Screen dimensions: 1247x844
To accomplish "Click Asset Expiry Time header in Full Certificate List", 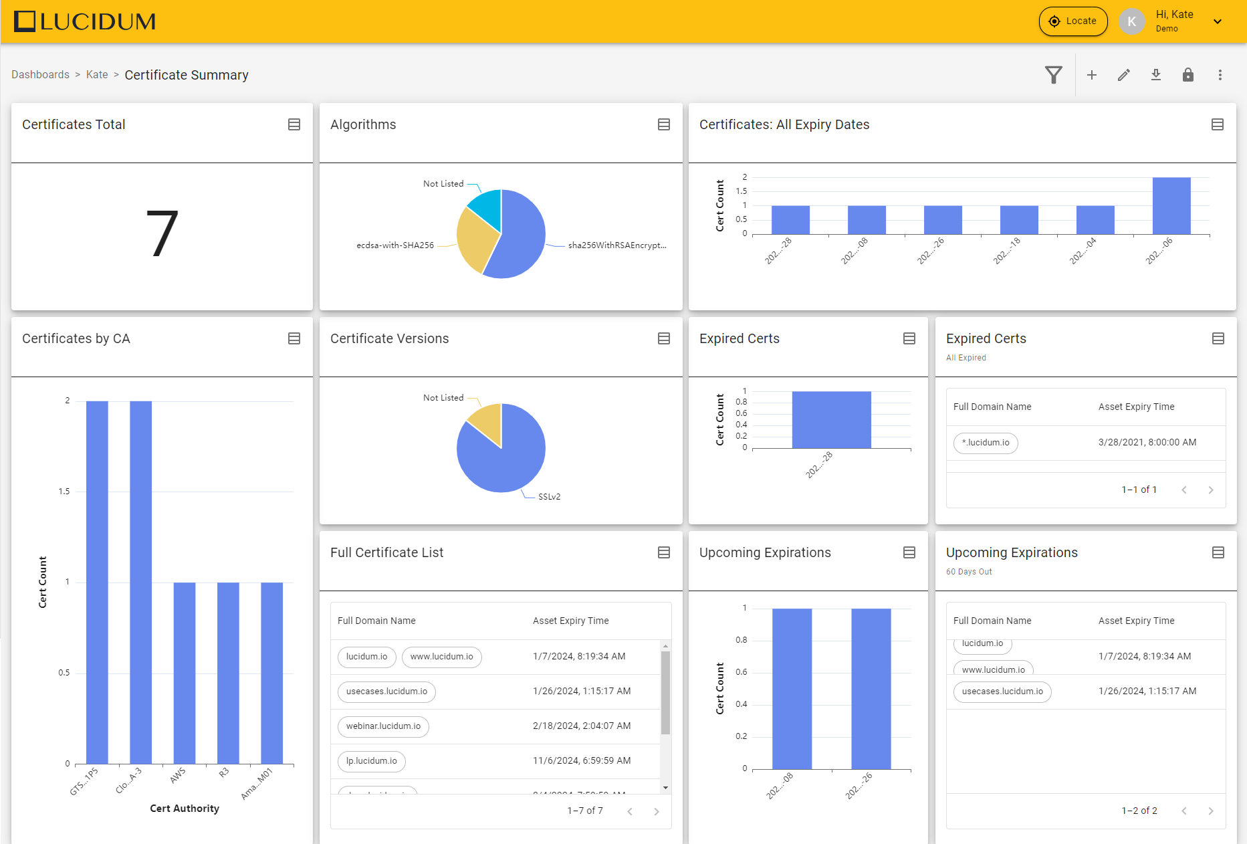I will pos(571,621).
